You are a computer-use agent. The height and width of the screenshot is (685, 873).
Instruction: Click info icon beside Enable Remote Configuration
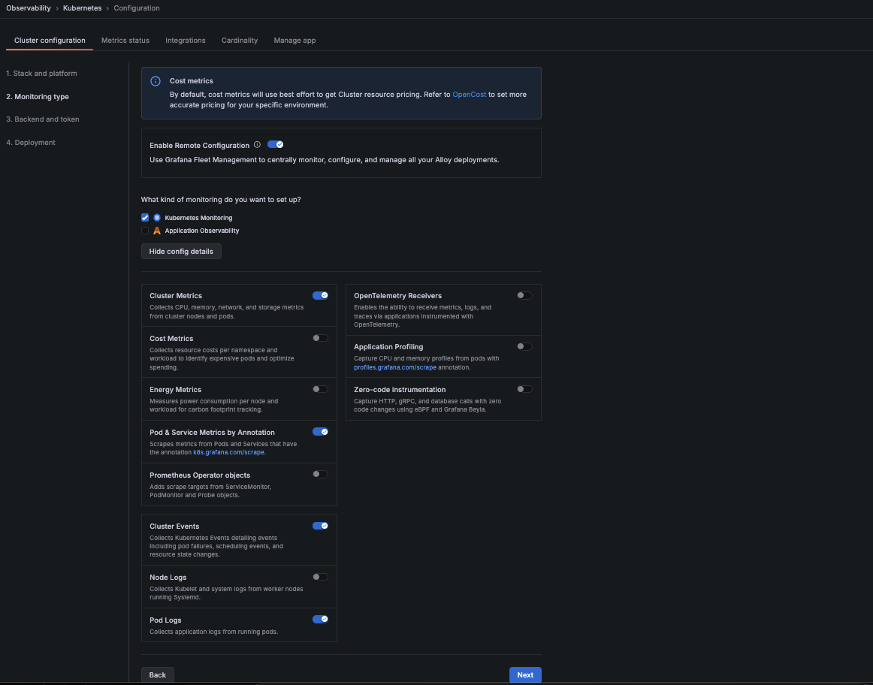257,145
